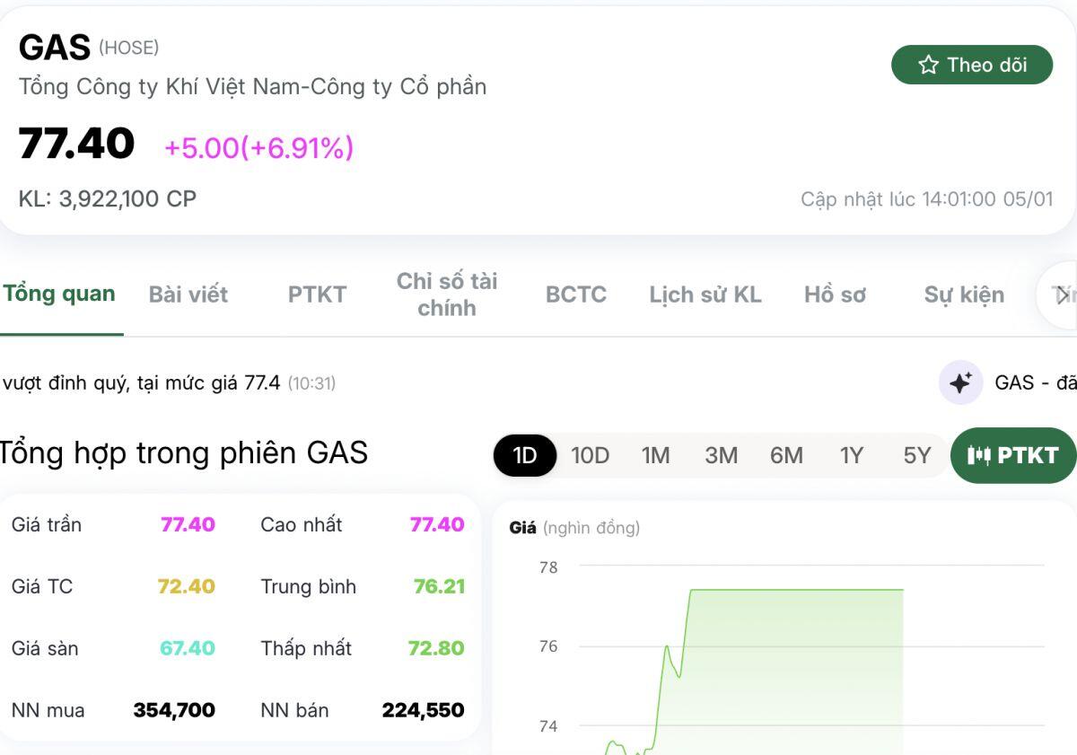Select the 5Y chart period

[917, 455]
